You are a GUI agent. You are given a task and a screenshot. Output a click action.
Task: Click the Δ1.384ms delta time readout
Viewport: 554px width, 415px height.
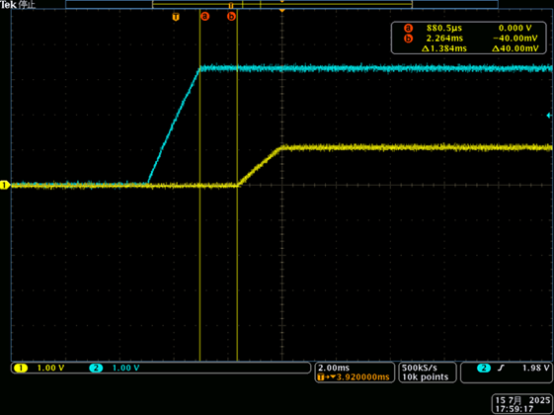tap(444, 48)
